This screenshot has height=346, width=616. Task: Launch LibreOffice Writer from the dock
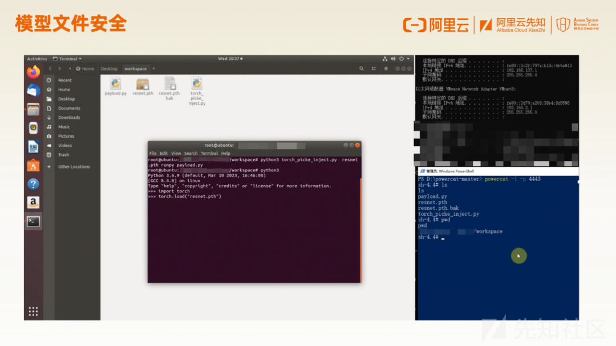[x=34, y=147]
